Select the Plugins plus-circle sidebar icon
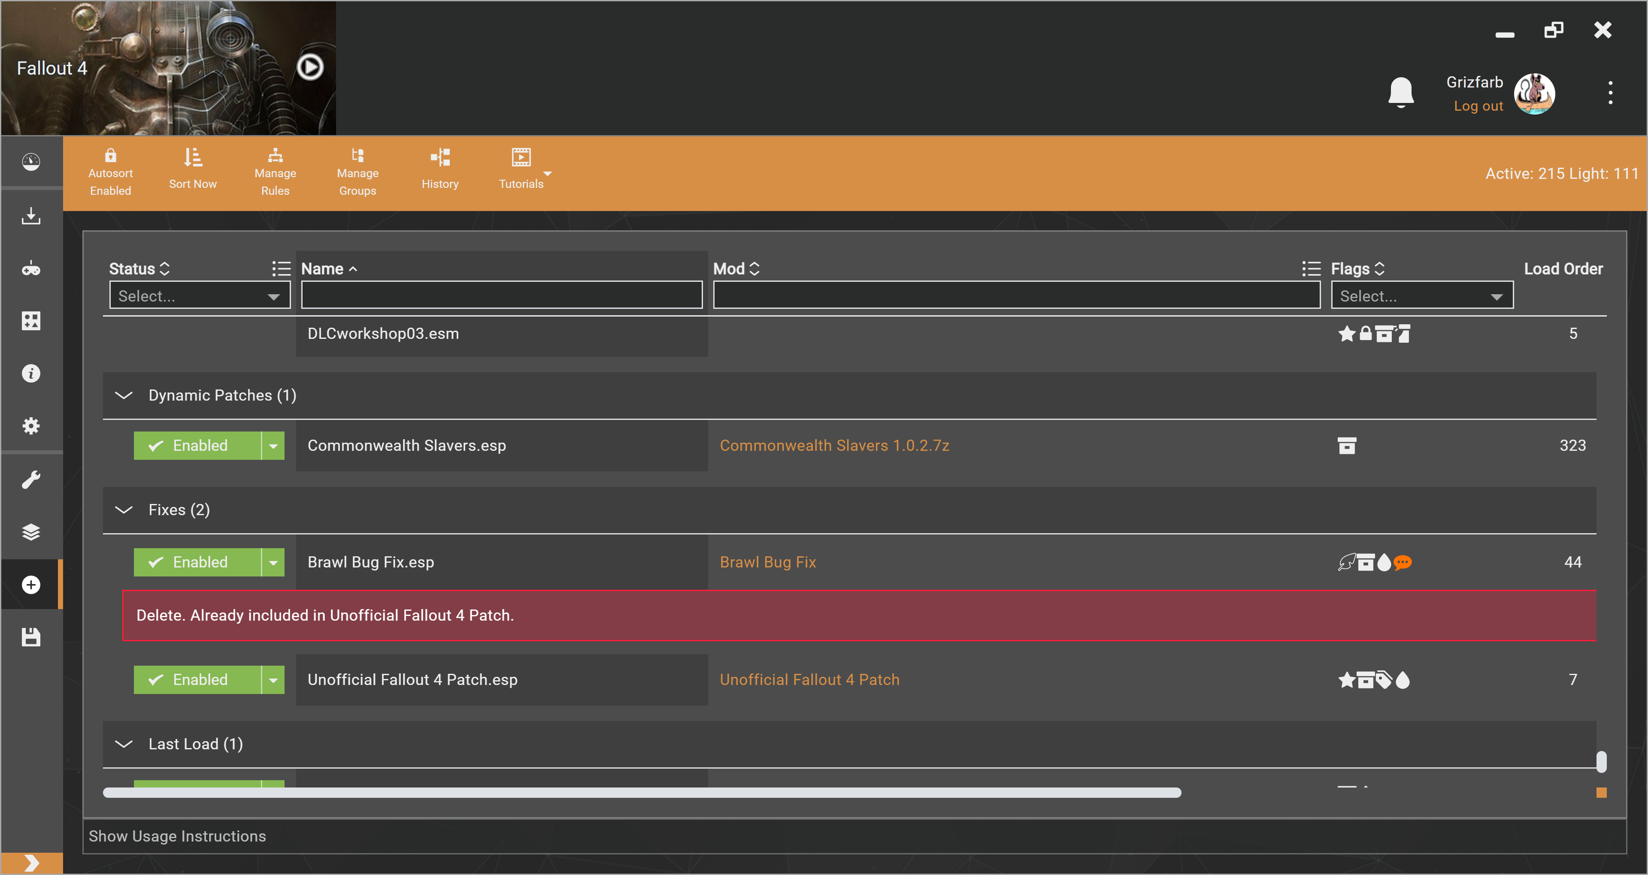 point(31,585)
